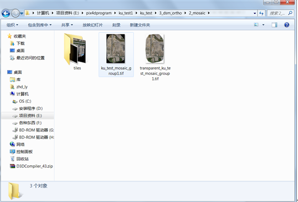298x202 pixels.
Task: Select the tiles folder
Action: 77,52
